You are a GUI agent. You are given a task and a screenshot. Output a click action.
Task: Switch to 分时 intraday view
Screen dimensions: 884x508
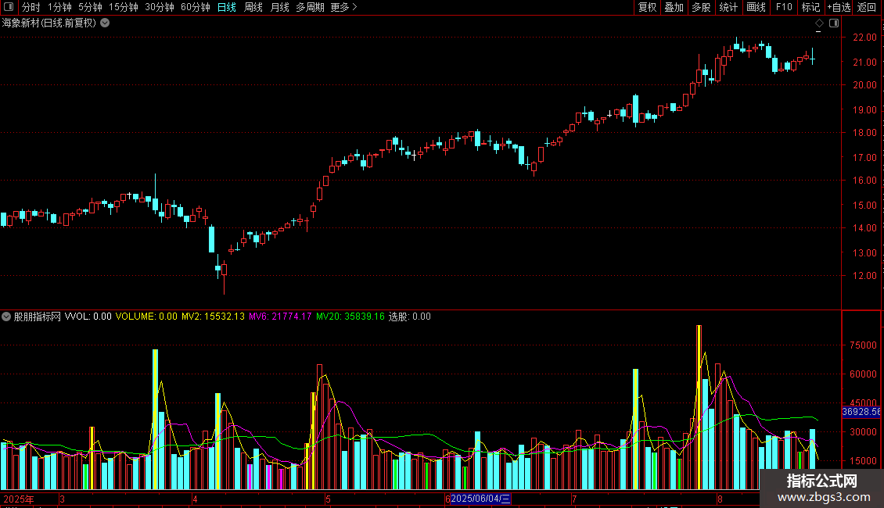click(x=31, y=7)
